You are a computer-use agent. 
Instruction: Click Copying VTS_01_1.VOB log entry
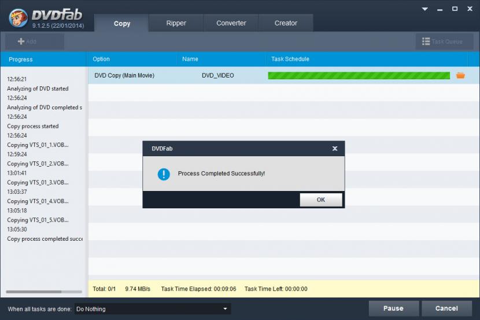click(x=38, y=145)
